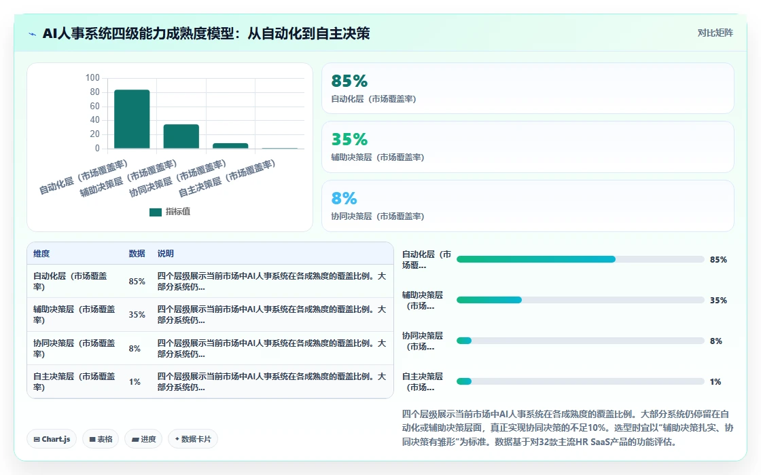
Task: Click the 指标值 legend label
Action: click(177, 212)
